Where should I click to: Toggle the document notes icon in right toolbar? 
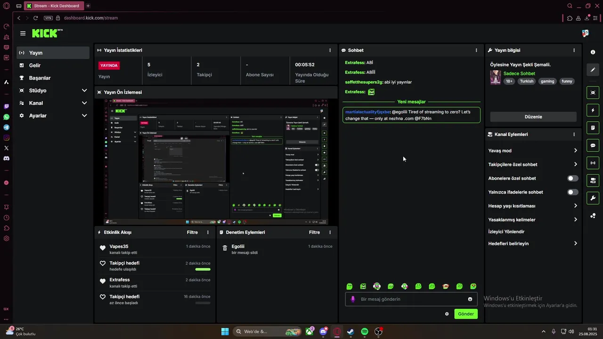click(593, 128)
